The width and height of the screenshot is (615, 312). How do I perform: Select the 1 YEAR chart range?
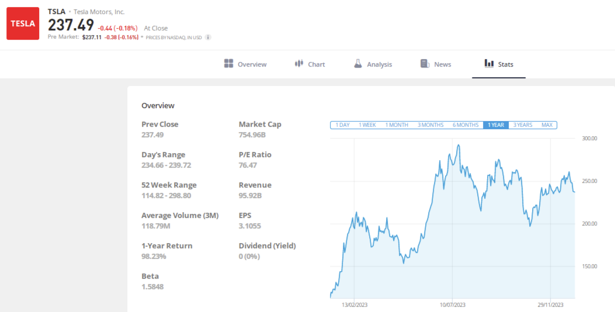[496, 125]
